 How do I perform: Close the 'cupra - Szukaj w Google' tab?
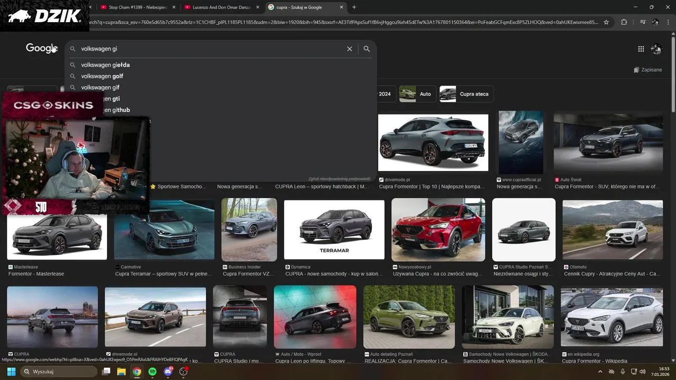click(341, 7)
